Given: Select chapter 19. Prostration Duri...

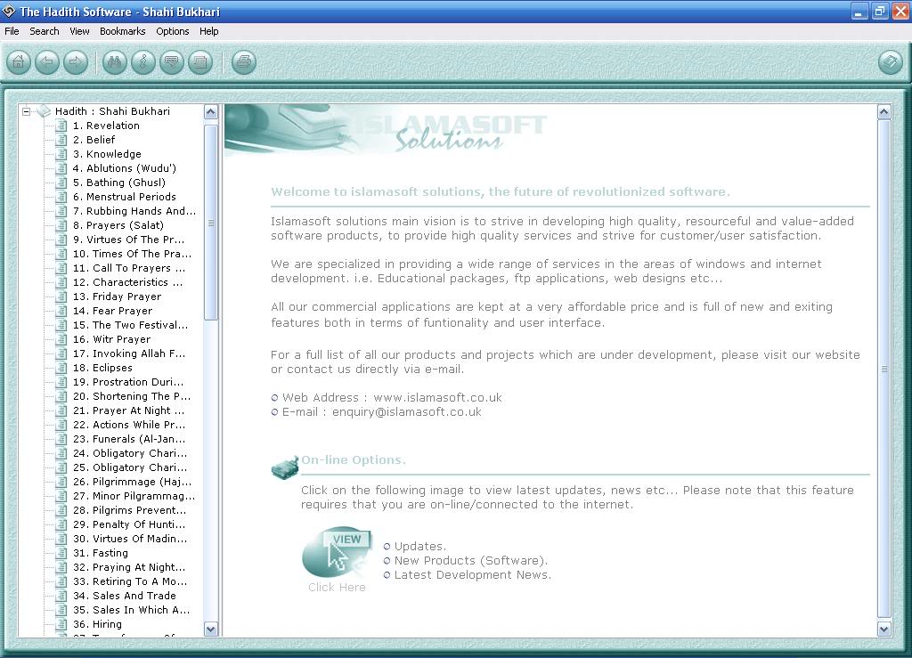Looking at the screenshot, I should [x=128, y=382].
